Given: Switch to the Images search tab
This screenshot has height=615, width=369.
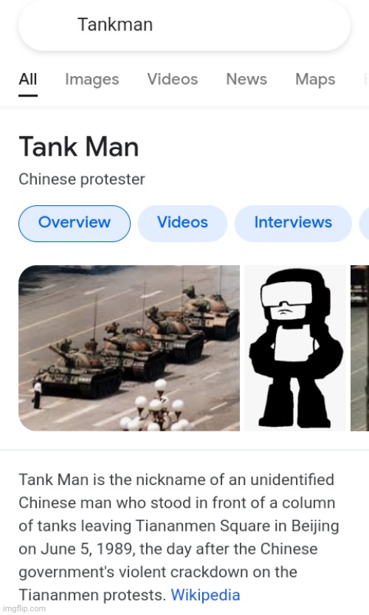Looking at the screenshot, I should [92, 80].
